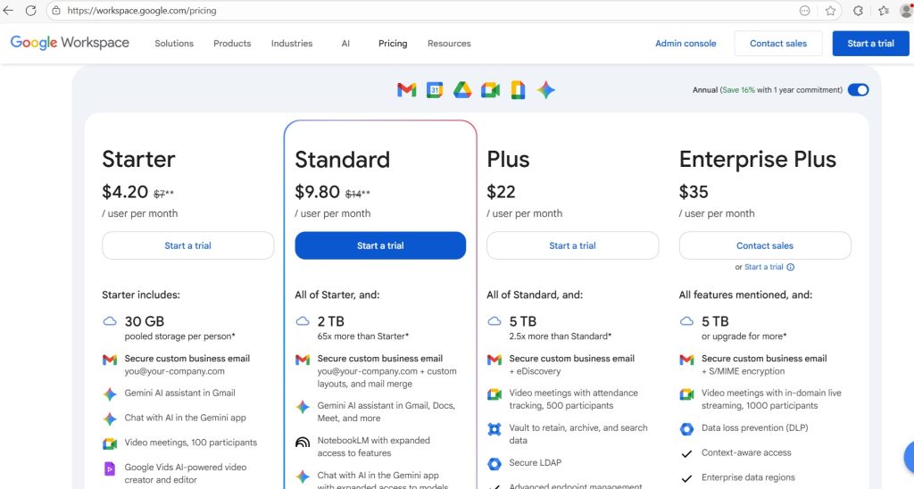Toggle the Annual billing switch

[858, 90]
